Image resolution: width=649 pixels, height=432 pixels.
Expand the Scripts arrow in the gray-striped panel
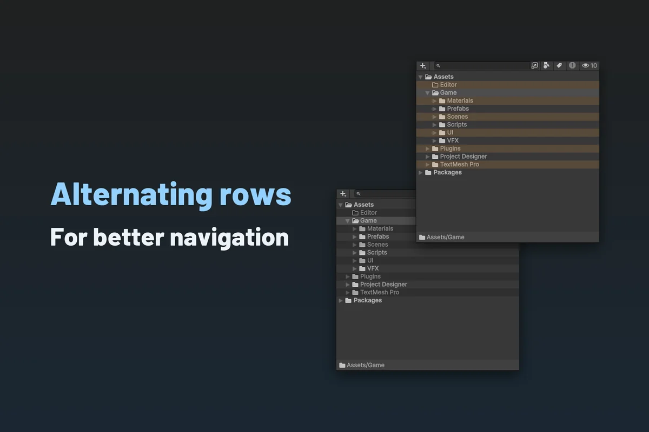(355, 253)
